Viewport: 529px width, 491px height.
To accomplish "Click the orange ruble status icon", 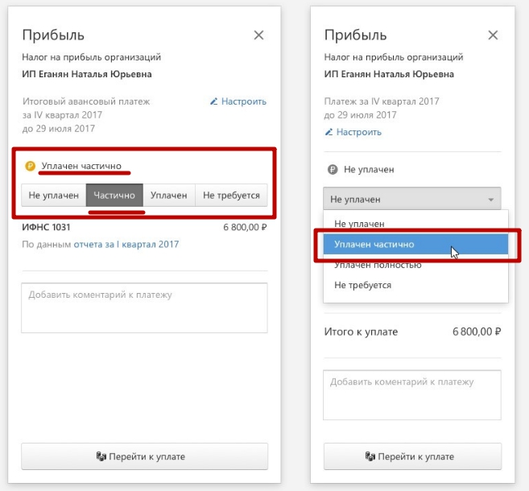I will pyautogui.click(x=31, y=166).
